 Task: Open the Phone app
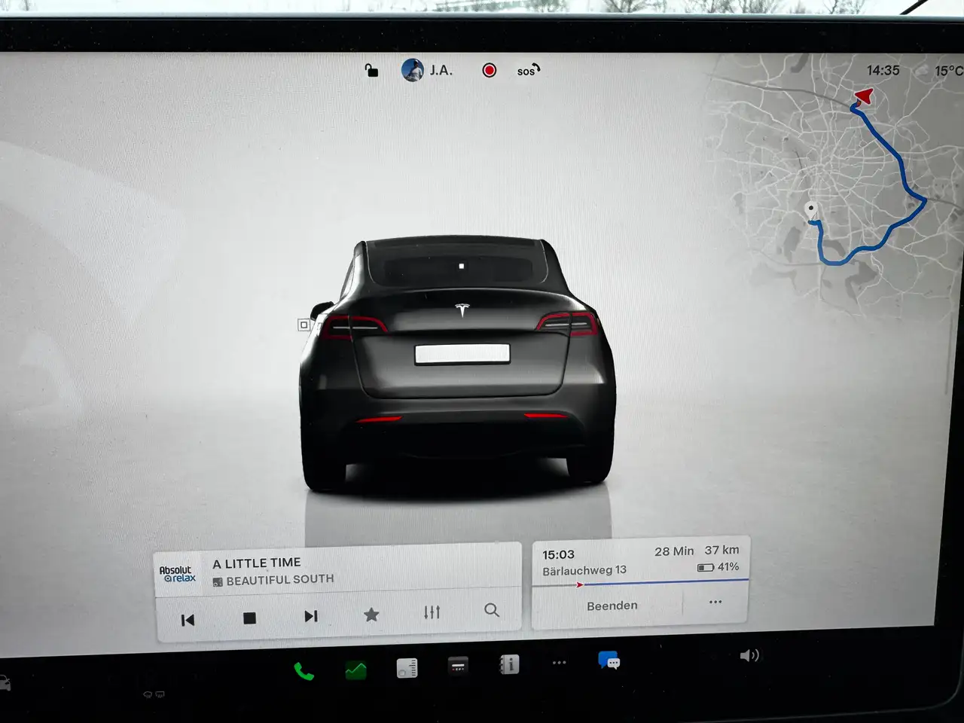pos(304,671)
